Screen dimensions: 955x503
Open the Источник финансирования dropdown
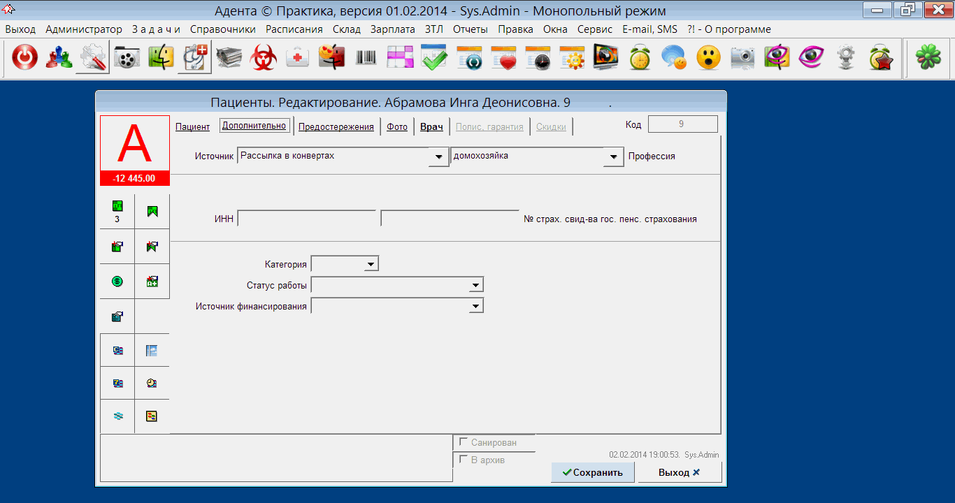475,306
